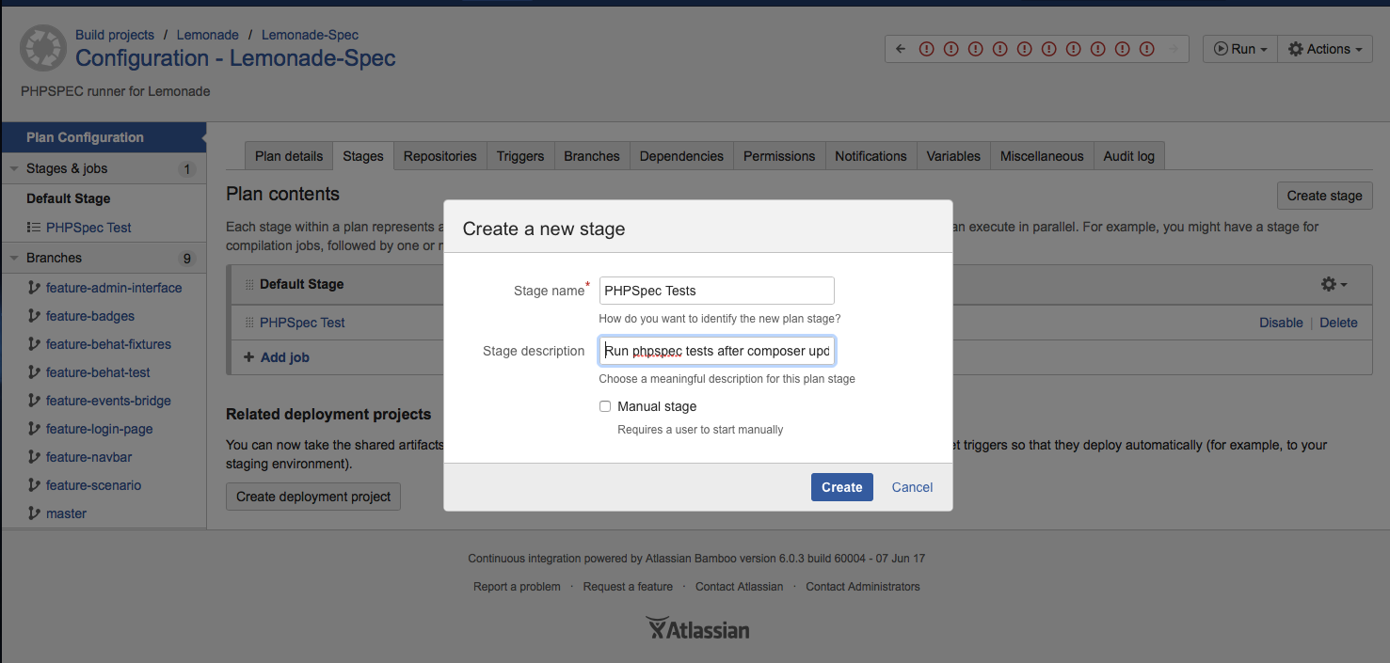The width and height of the screenshot is (1390, 663).
Task: Collapse the Branches section
Action: [x=15, y=258]
